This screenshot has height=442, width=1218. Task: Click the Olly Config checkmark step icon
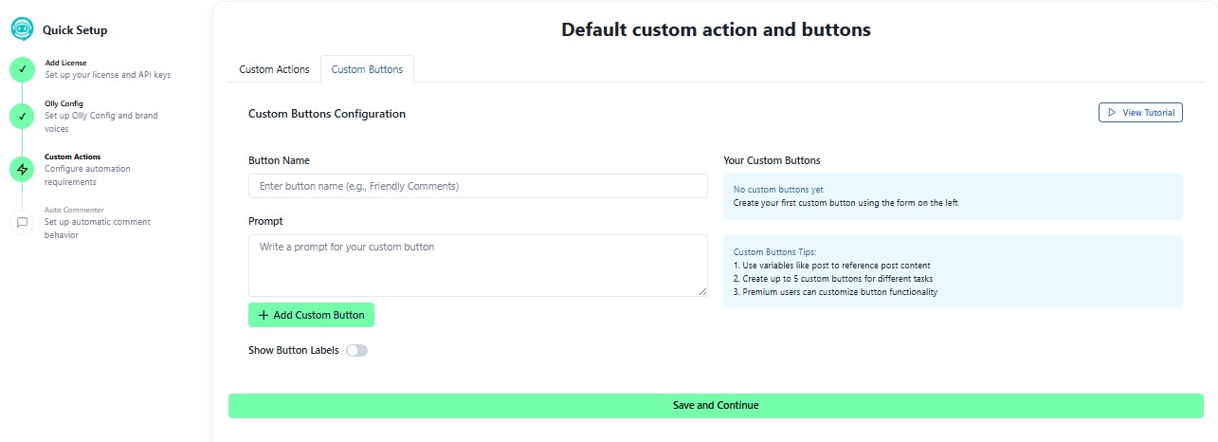(22, 116)
